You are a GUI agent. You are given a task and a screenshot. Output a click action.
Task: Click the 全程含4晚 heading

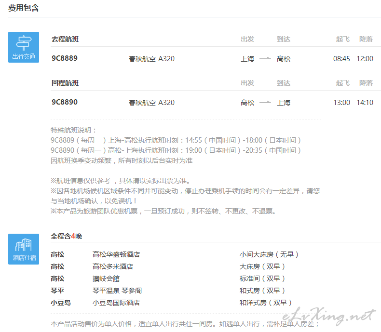click(x=67, y=236)
